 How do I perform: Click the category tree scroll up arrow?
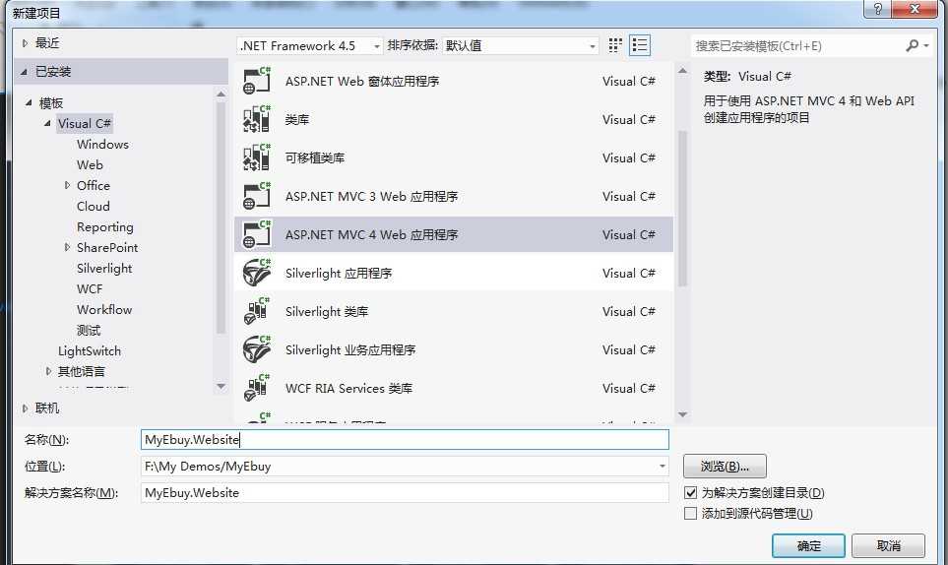click(x=221, y=94)
